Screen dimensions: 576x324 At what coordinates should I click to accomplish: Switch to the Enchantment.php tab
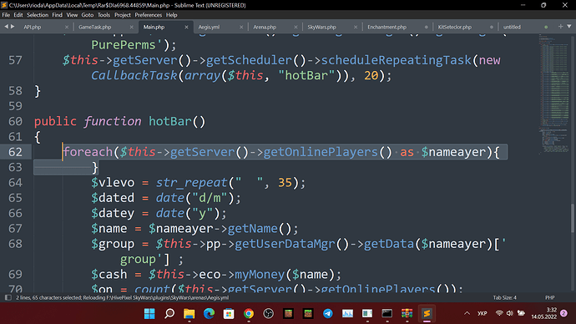(x=387, y=27)
